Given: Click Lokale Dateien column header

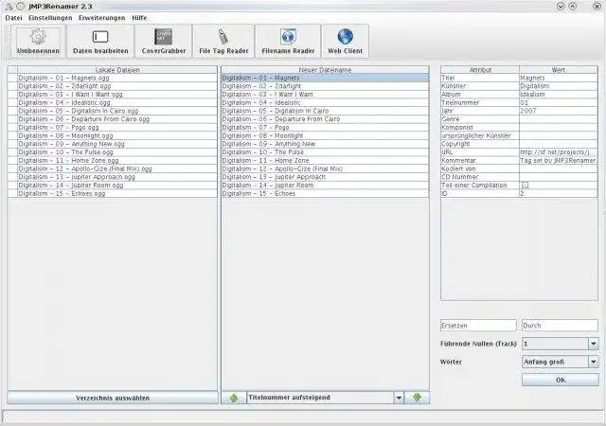Looking at the screenshot, I should 117,70.
